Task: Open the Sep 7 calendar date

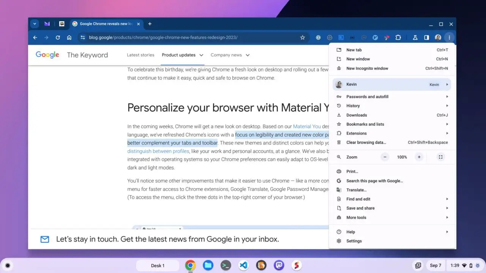Action: [x=436, y=266]
